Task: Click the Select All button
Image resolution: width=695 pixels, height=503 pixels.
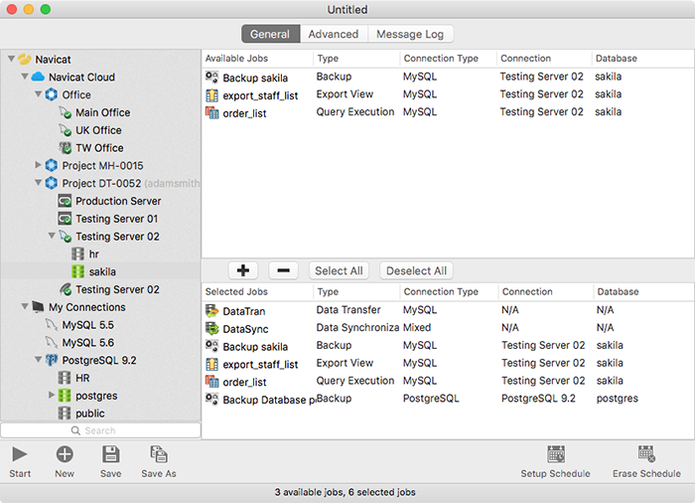Action: [x=339, y=270]
